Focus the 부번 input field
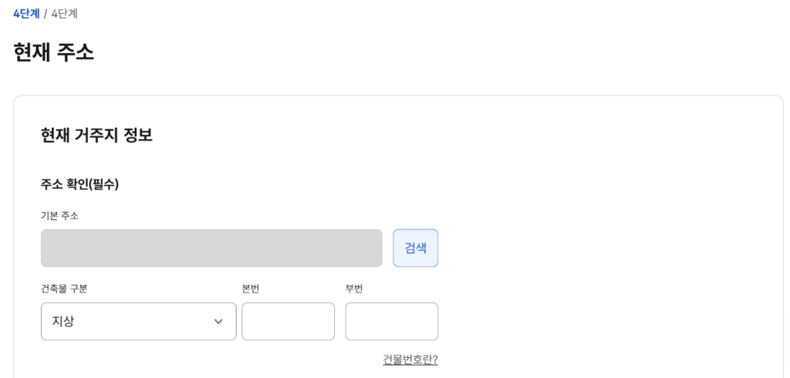Viewport: 790px width, 378px height. pyautogui.click(x=391, y=321)
